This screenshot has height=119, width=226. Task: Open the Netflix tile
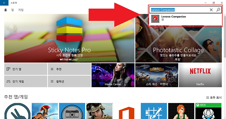[200, 75]
